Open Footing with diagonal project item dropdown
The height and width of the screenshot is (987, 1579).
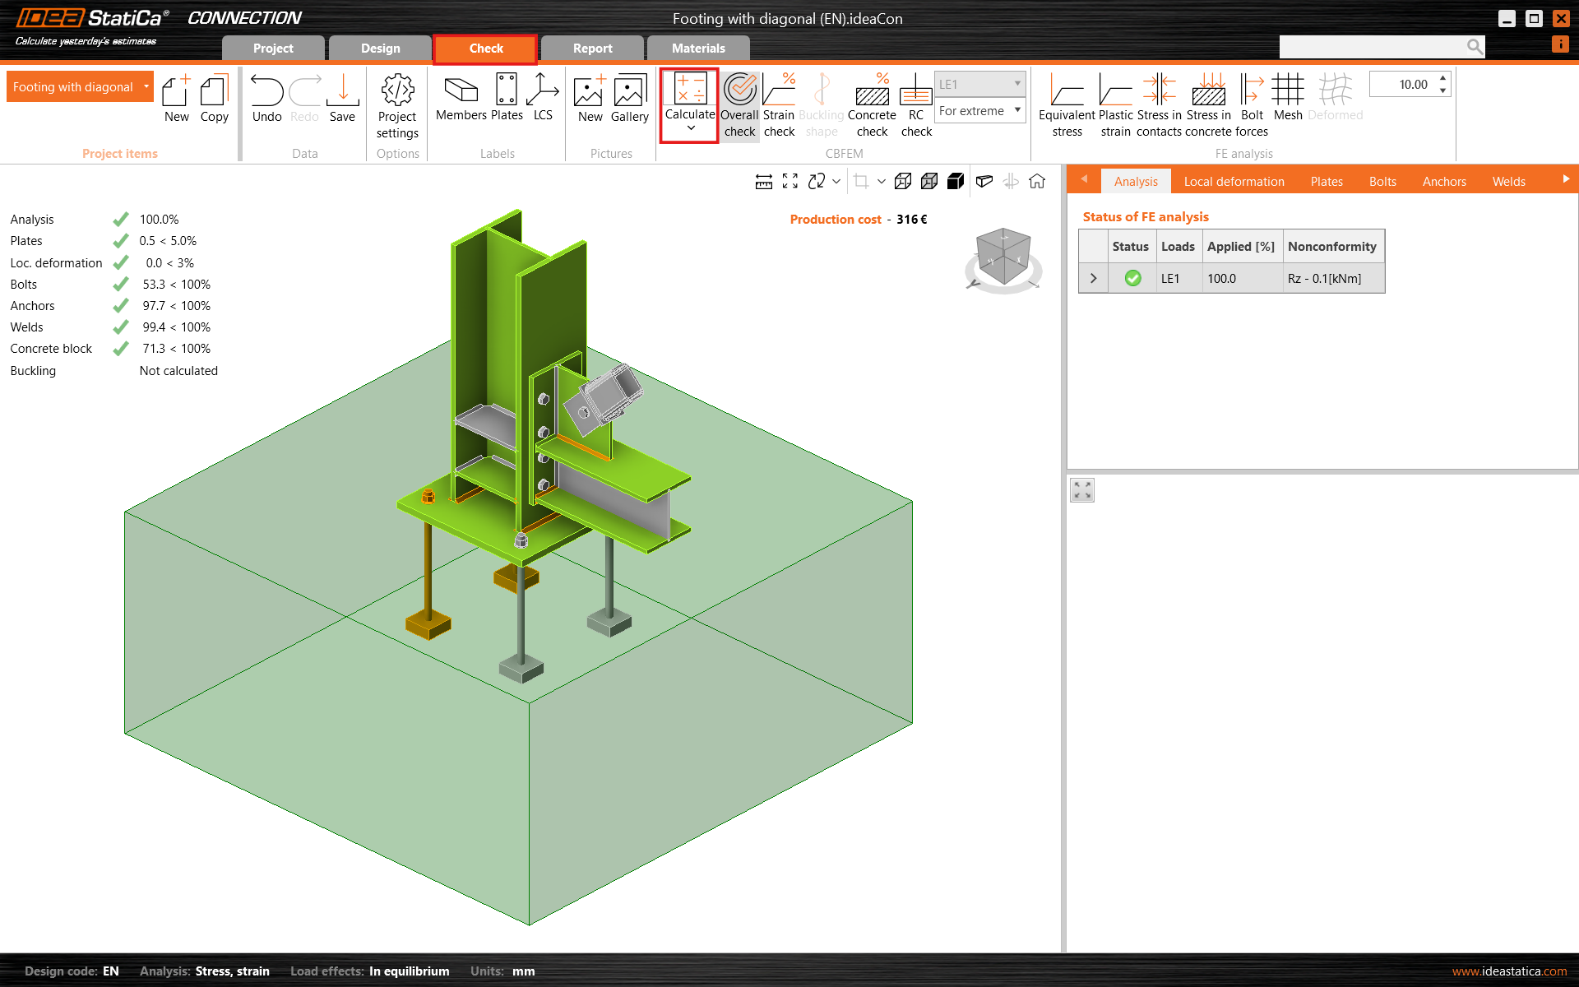point(146,86)
